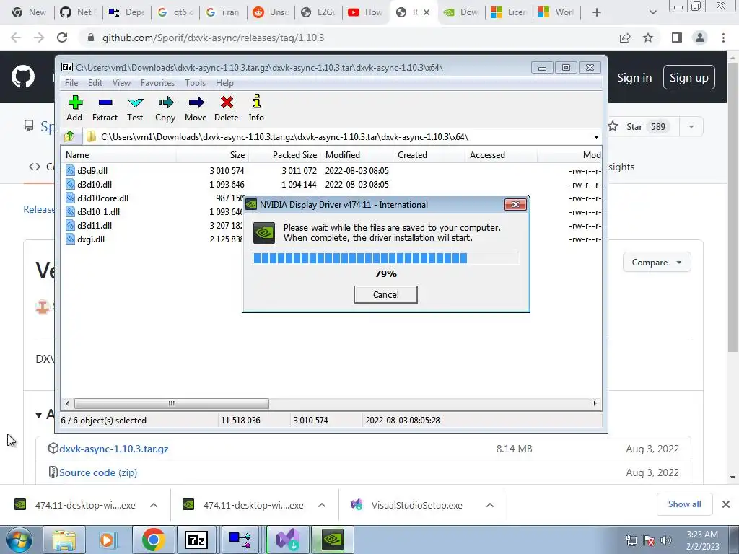The height and width of the screenshot is (554, 739).
Task: Close the downloads shelf with X
Action: point(726,504)
